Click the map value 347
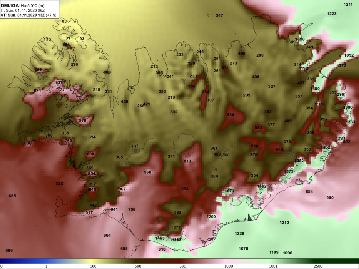The height and width of the screenshot is (269, 359). (x=219, y=15)
